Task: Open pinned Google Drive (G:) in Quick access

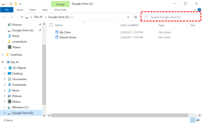Action: 23,30
